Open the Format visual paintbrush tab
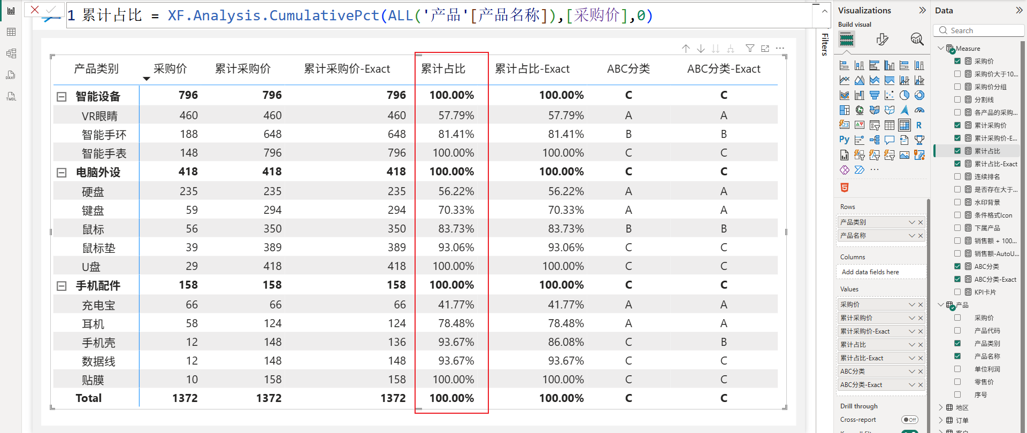Screen dimensions: 1027x433 (x=882, y=39)
